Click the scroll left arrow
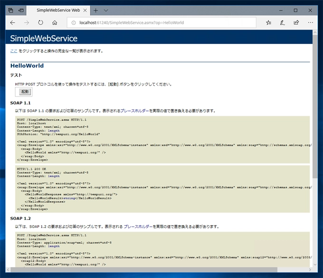 point(8,270)
